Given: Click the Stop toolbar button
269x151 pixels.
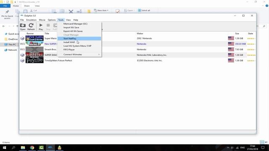Looking at the screenshot, I should tap(48, 27).
